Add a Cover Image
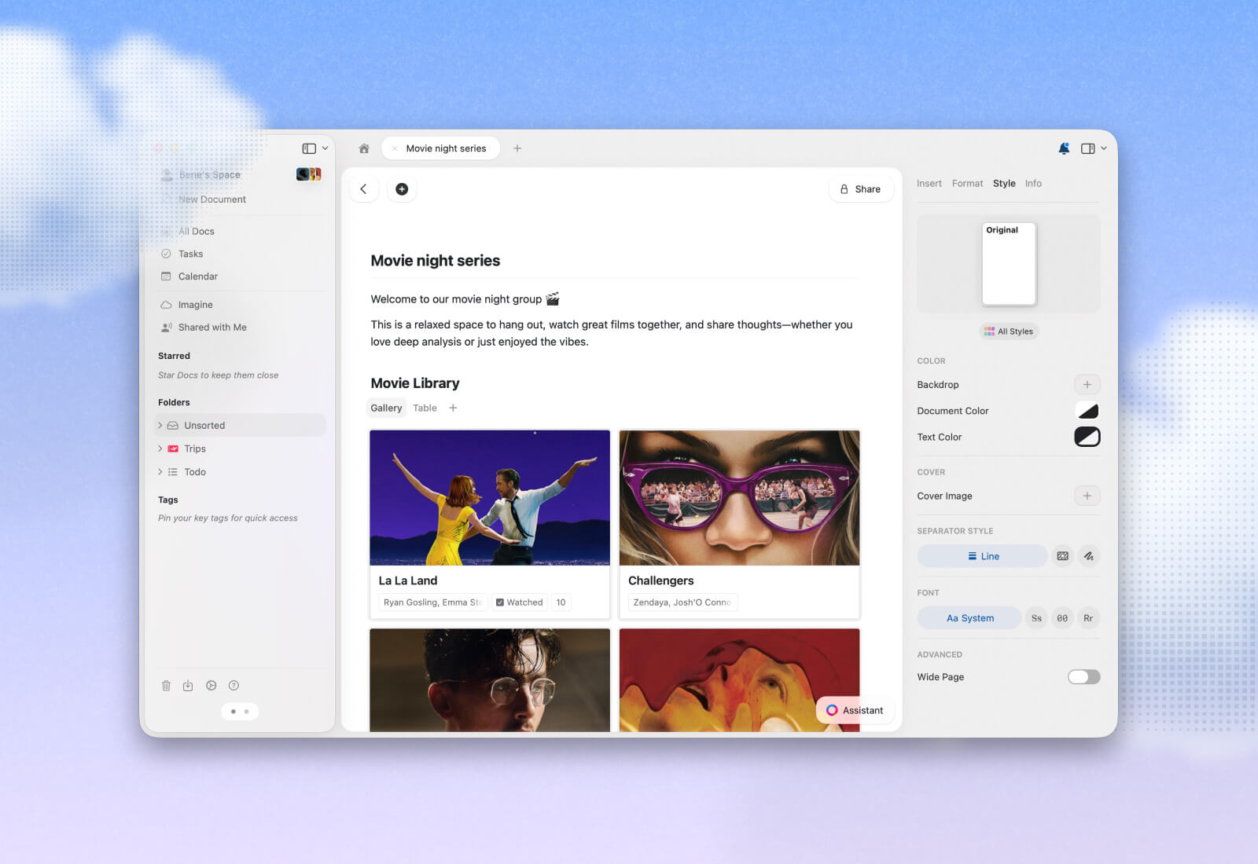The width and height of the screenshot is (1258, 864). (x=1087, y=496)
